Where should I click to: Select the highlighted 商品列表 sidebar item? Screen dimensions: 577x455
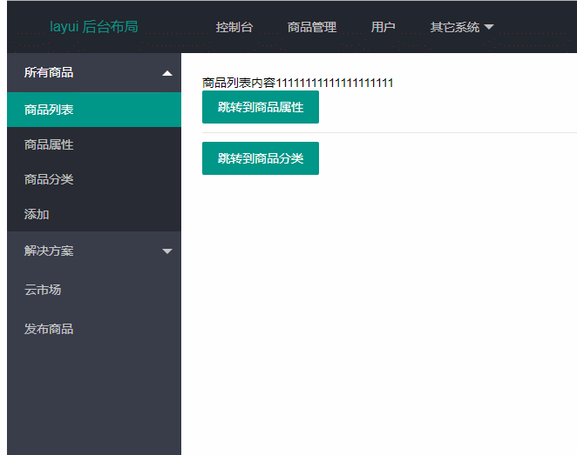pyautogui.click(x=49, y=110)
